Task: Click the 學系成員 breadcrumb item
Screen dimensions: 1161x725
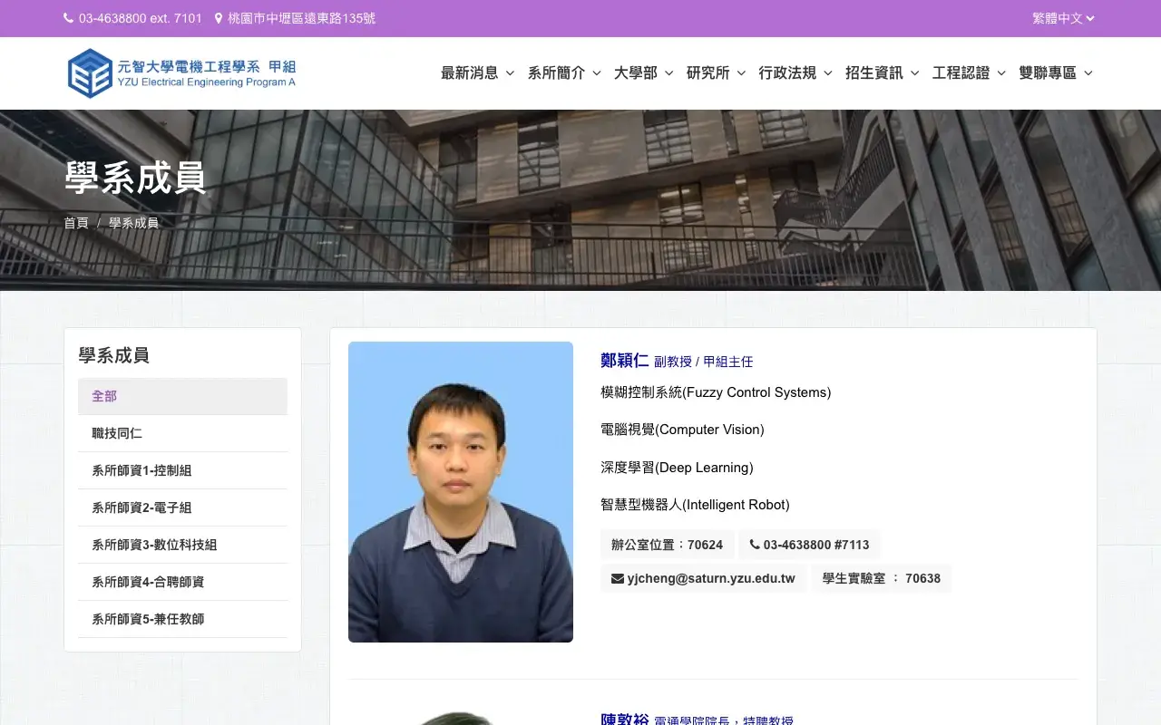Action: (133, 223)
